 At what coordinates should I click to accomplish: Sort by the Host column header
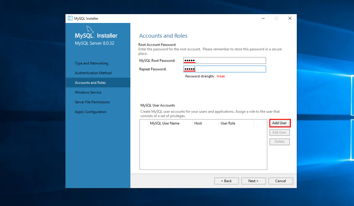[x=206, y=123]
